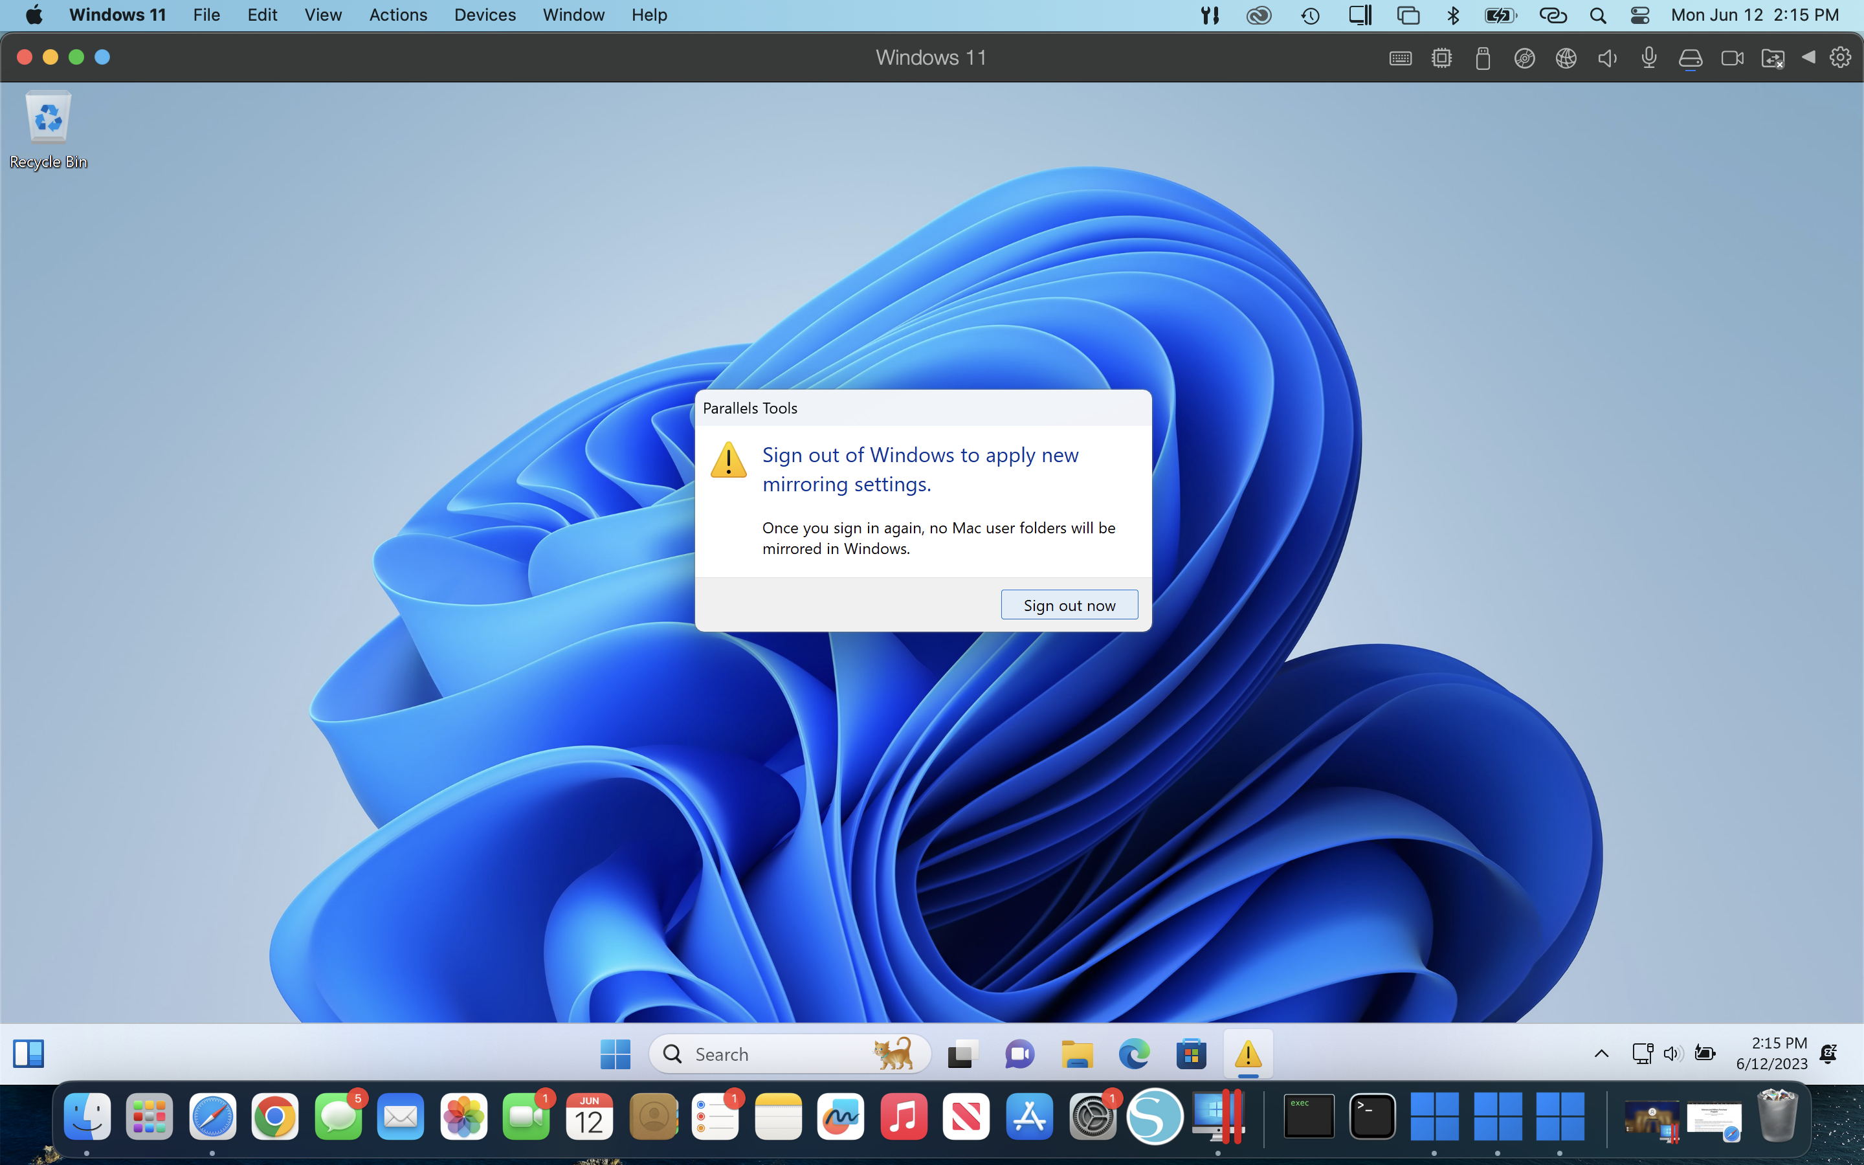Open the CPU usage indicator icon
Viewport: 1864px width, 1165px height.
(1441, 58)
